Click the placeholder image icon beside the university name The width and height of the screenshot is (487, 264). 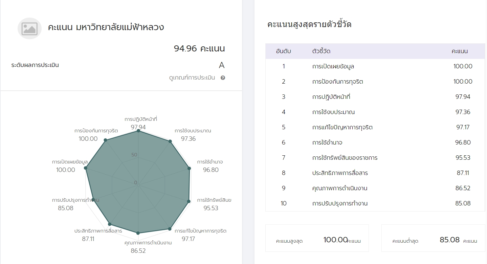29,28
